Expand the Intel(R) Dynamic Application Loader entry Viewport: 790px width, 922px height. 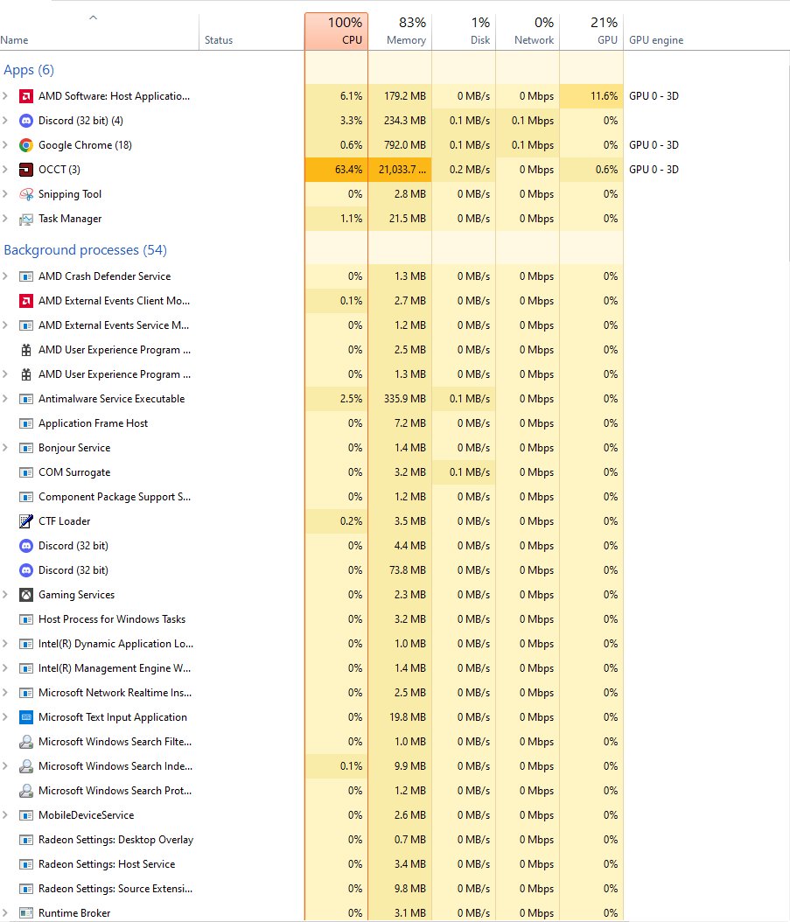[5, 644]
